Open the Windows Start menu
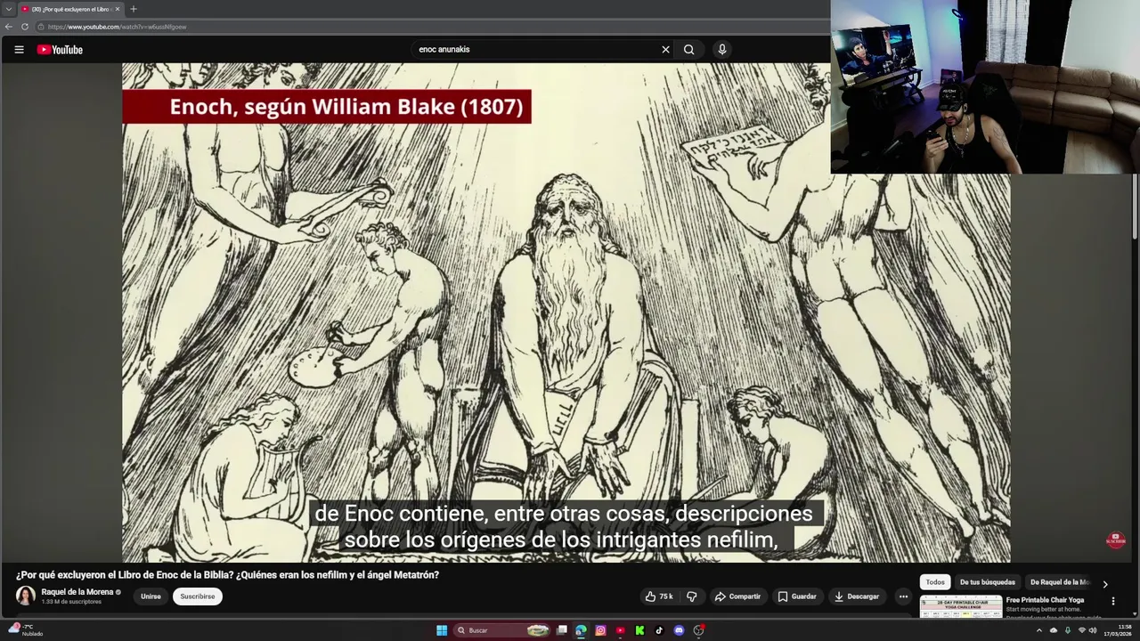 pos(442,630)
